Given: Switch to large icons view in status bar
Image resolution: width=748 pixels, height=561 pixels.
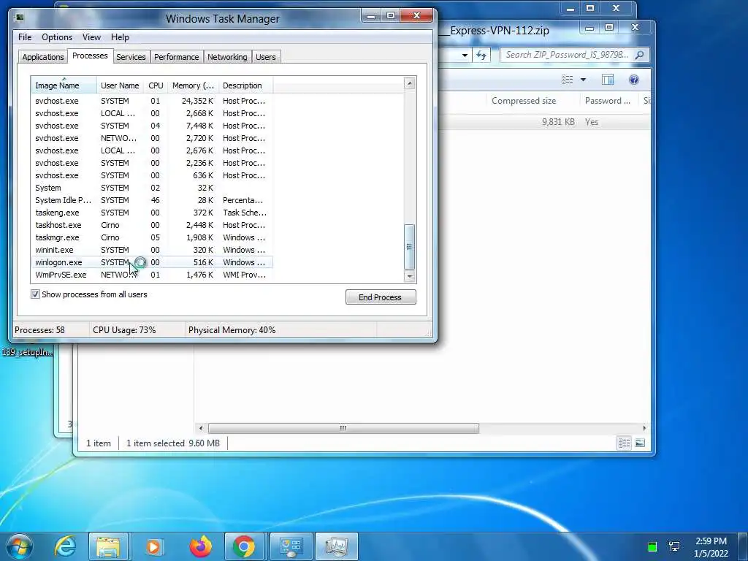Looking at the screenshot, I should [x=640, y=443].
